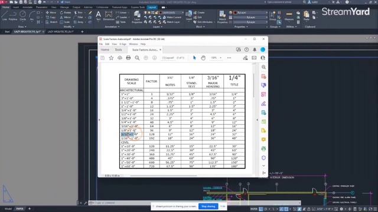Click the Match Properties tool

point(222,17)
